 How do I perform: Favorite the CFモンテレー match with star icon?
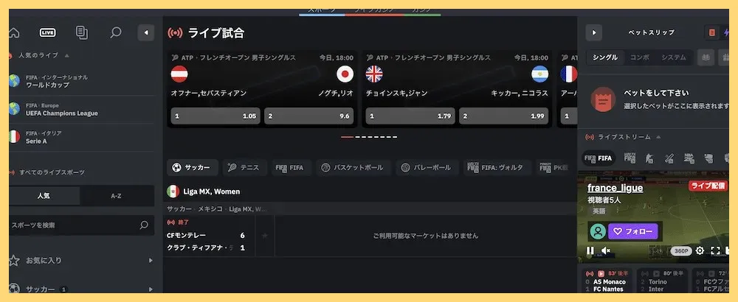pyautogui.click(x=264, y=236)
